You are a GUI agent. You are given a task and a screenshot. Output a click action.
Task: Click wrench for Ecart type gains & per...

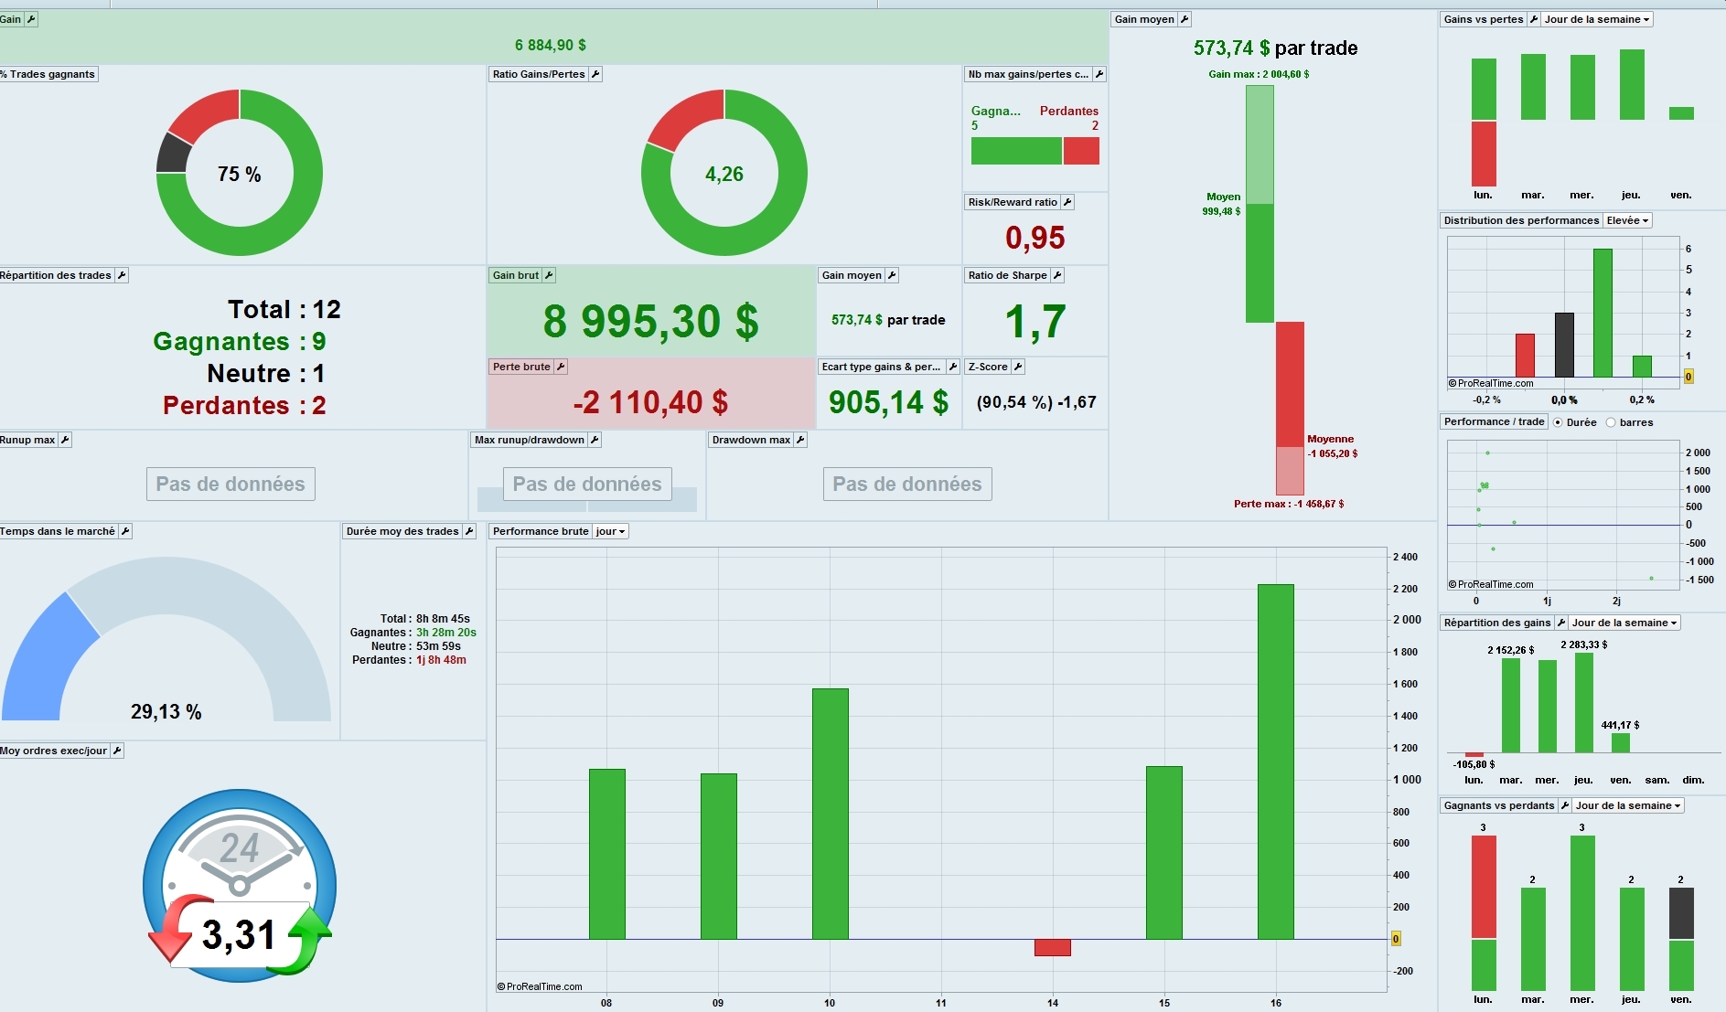pyautogui.click(x=952, y=367)
